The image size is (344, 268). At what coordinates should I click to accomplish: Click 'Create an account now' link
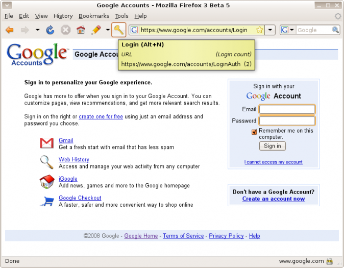coord(274,199)
